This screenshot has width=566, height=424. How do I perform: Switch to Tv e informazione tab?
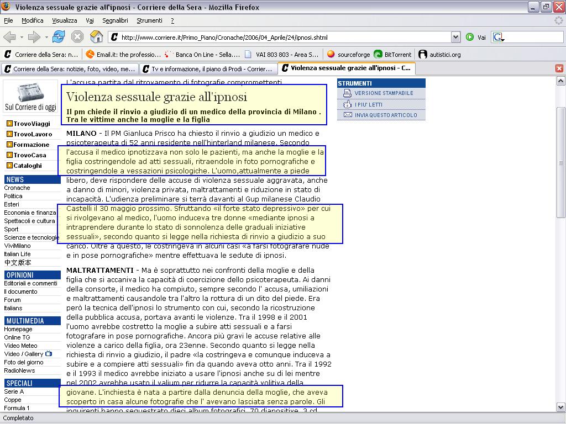(208, 69)
